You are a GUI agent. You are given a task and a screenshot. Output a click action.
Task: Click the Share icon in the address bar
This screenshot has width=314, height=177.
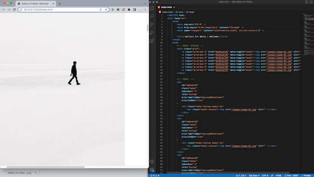tap(100, 9)
